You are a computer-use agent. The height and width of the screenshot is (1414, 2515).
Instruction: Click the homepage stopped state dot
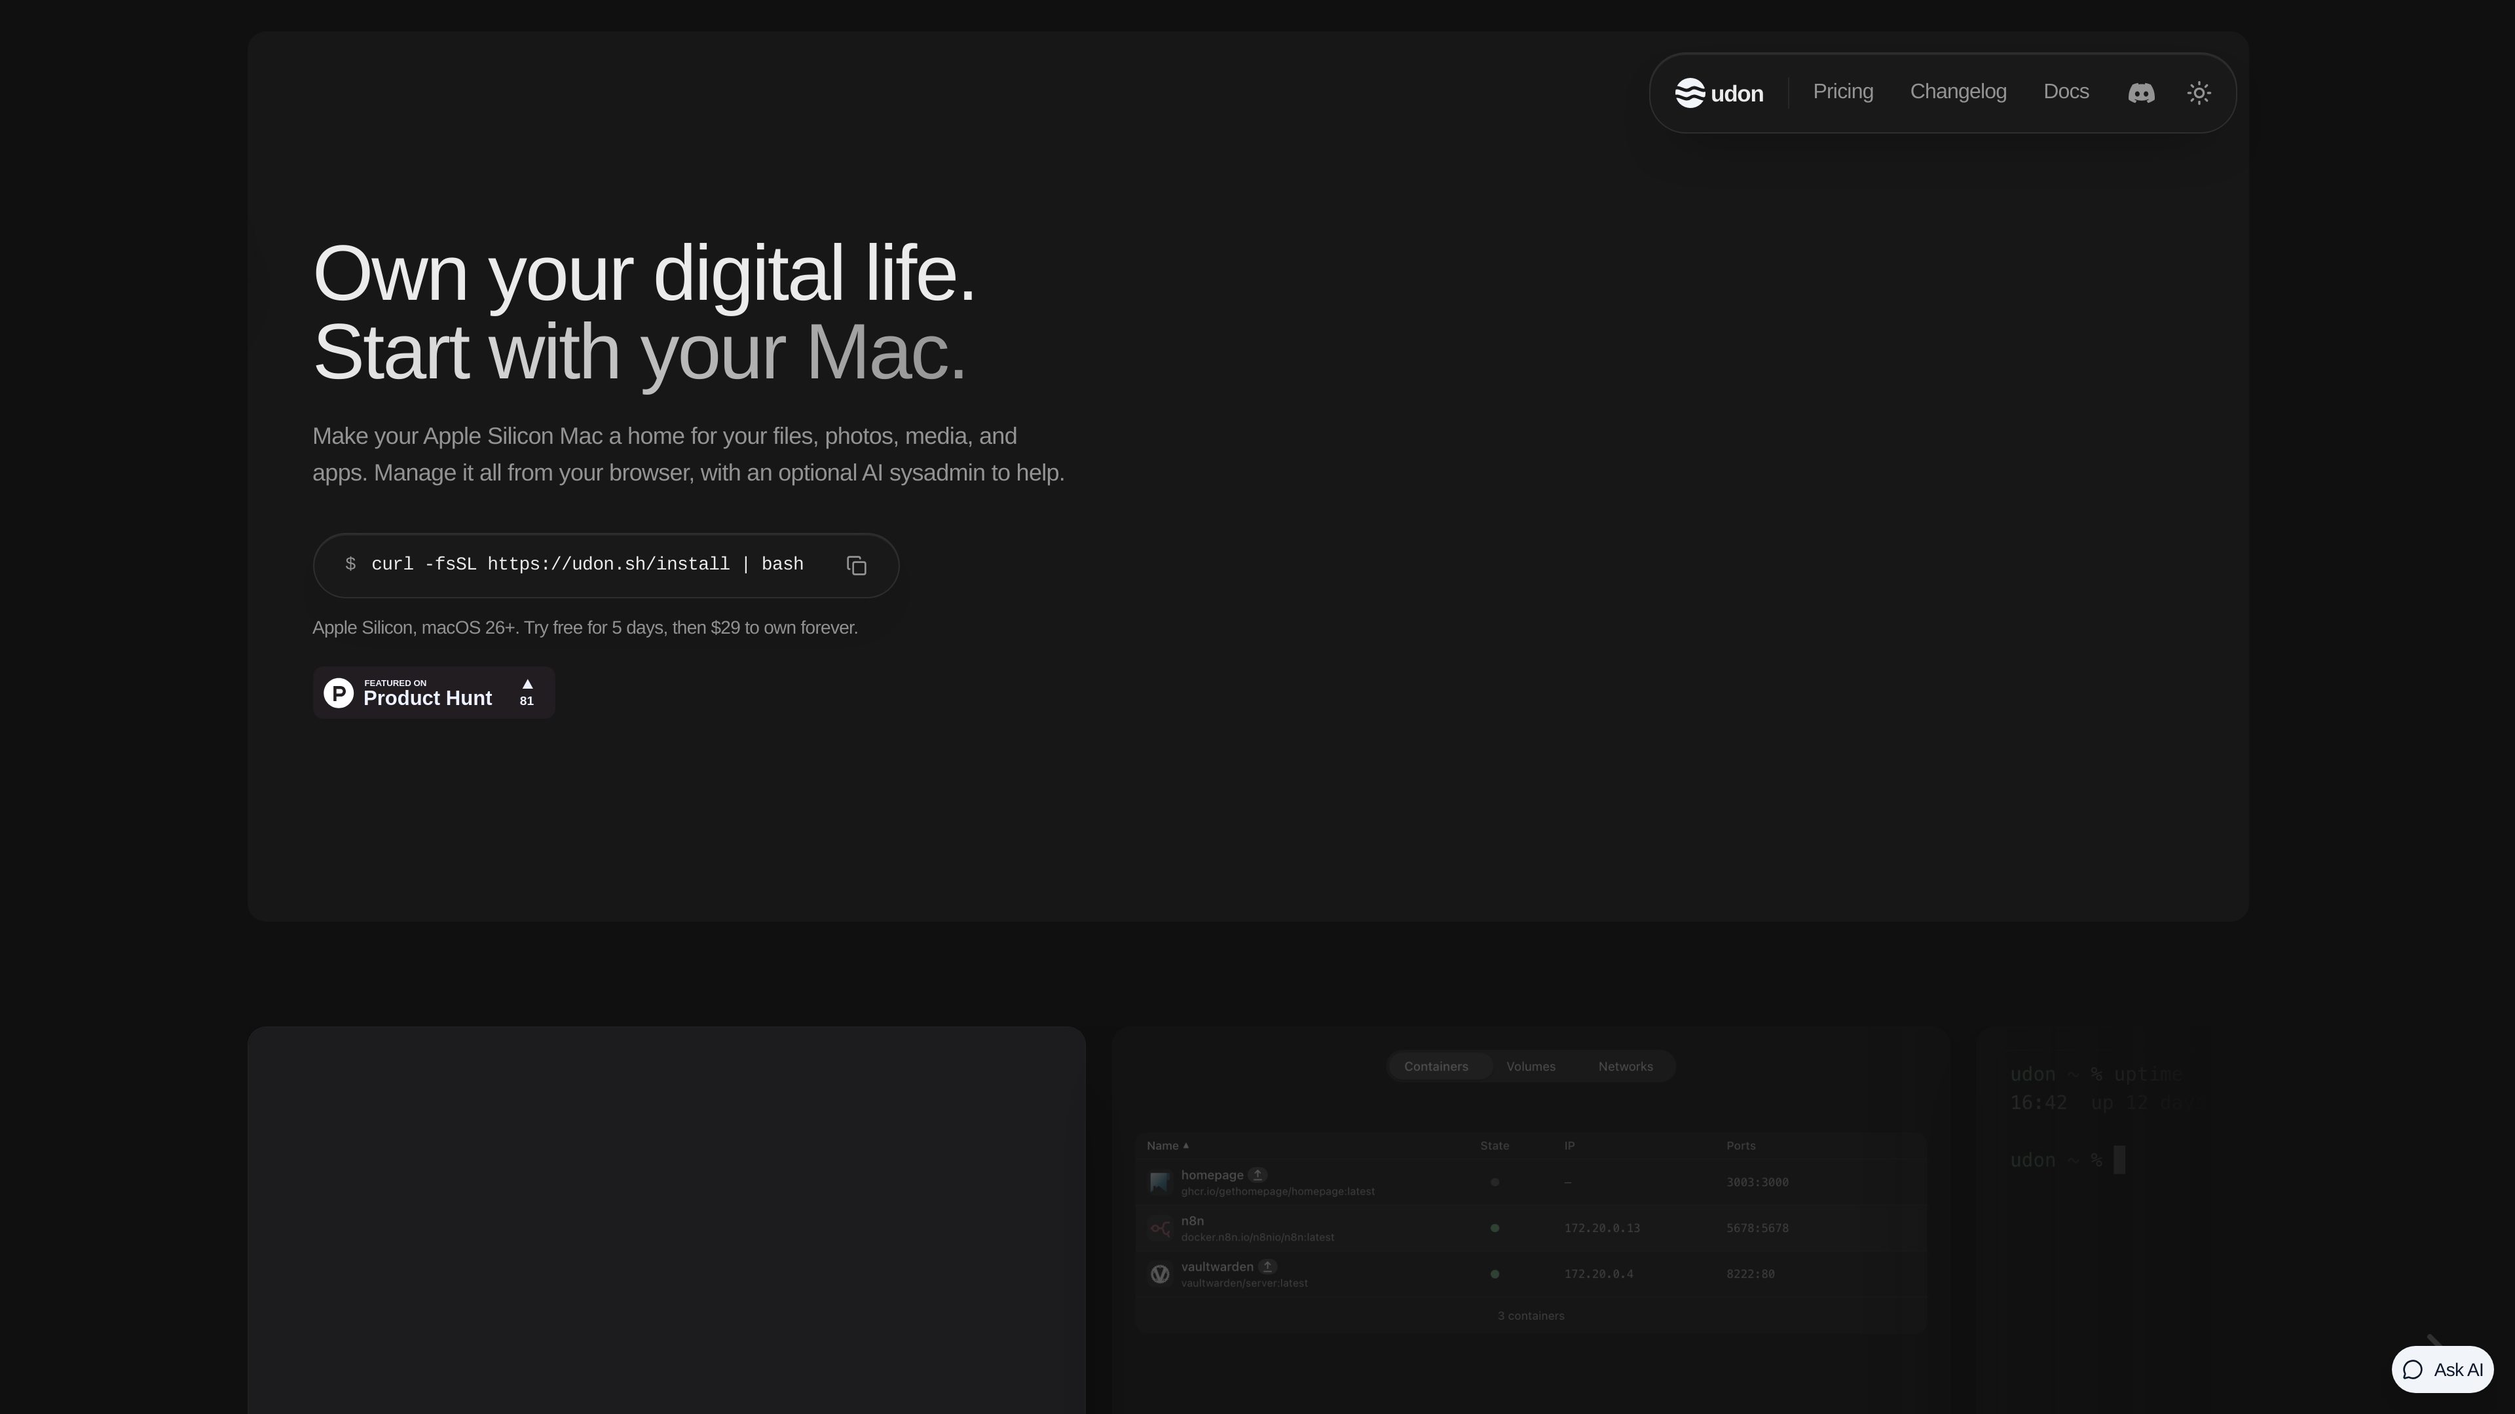coord(1494,1183)
